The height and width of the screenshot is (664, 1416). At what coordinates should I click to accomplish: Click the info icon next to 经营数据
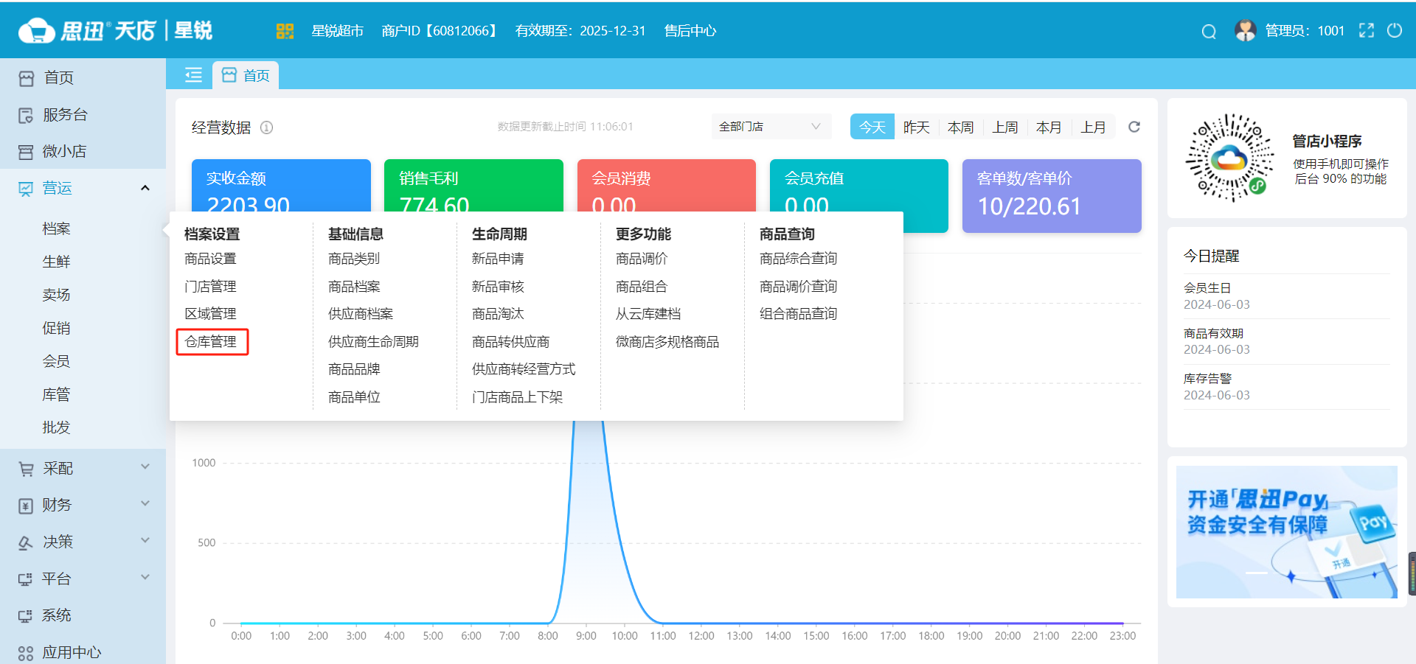point(266,127)
